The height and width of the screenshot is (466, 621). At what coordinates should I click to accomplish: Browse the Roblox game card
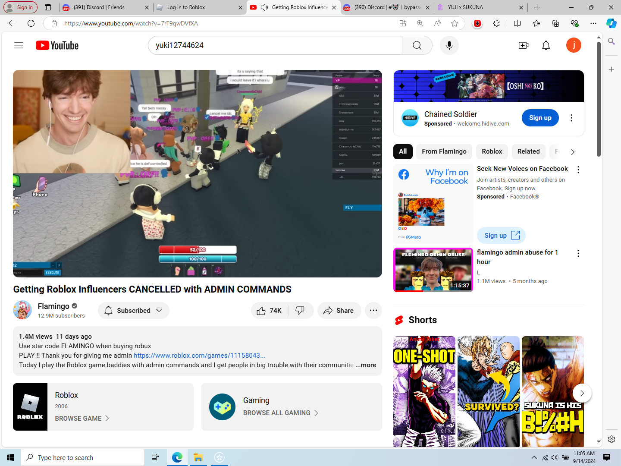(x=103, y=407)
